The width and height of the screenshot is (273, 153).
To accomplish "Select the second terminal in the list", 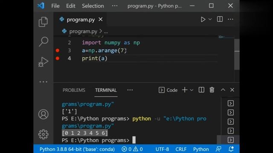I will pyautogui.click(x=230, y=112).
